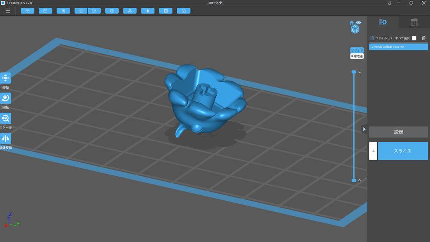Viewport: 430px width, 242px height.
Task: Click the down chevron beside layer slider top
Action: (x=360, y=72)
